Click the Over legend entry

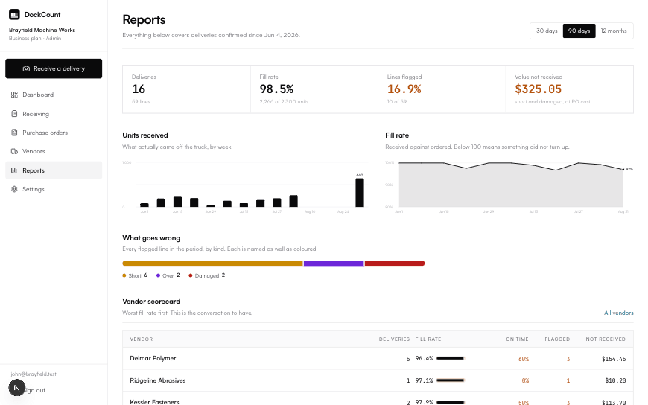pos(168,275)
